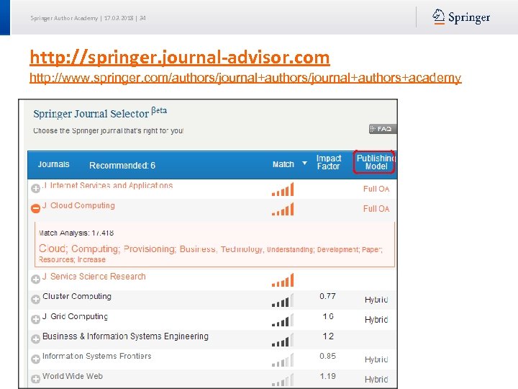Click the Match sort arrow
This screenshot has height=389, width=518.
(x=304, y=164)
